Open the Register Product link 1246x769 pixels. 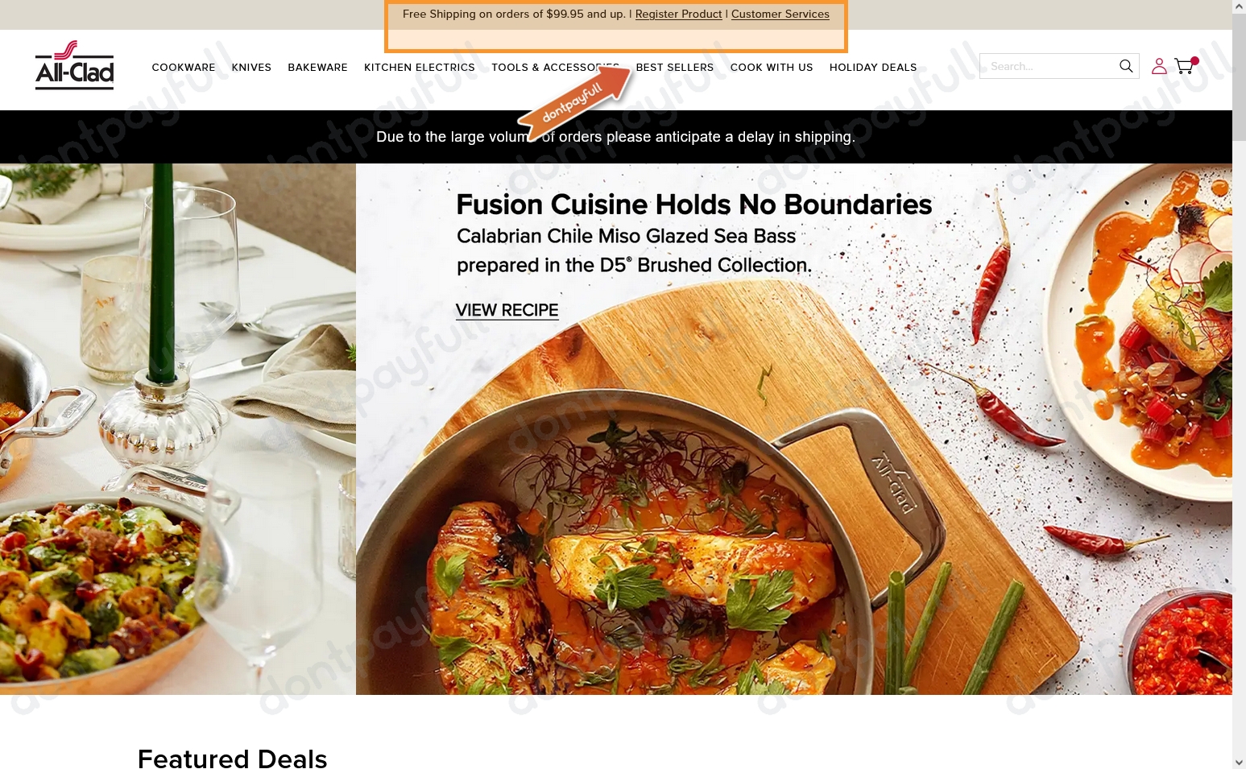point(678,14)
